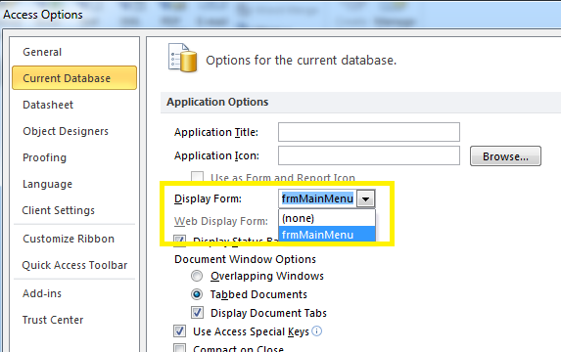Click the Application Title text field

(369, 132)
